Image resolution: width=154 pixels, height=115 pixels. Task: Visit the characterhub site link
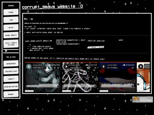click(x=11, y=87)
